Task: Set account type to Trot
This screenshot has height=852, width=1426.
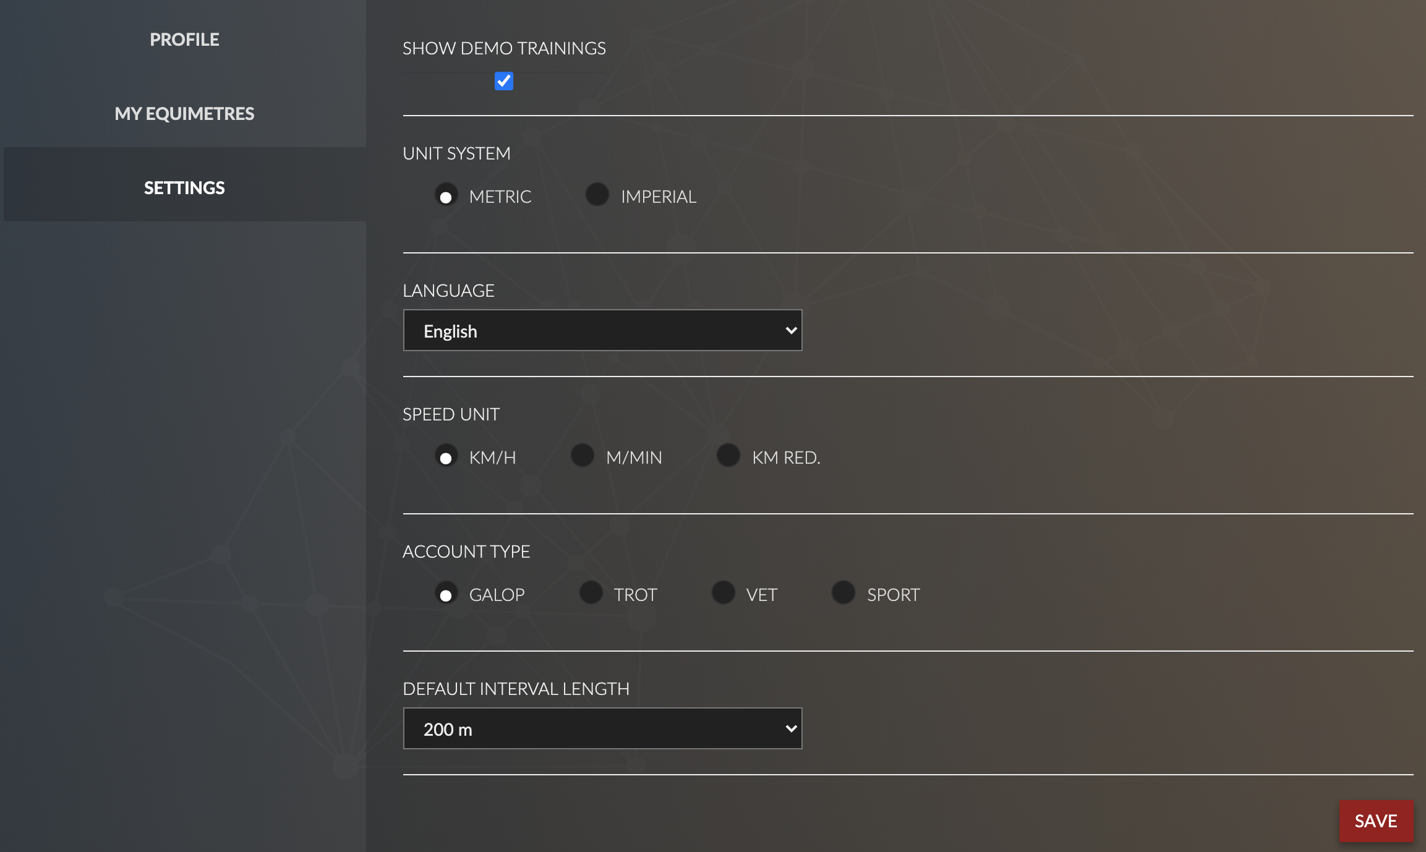Action: (x=591, y=593)
